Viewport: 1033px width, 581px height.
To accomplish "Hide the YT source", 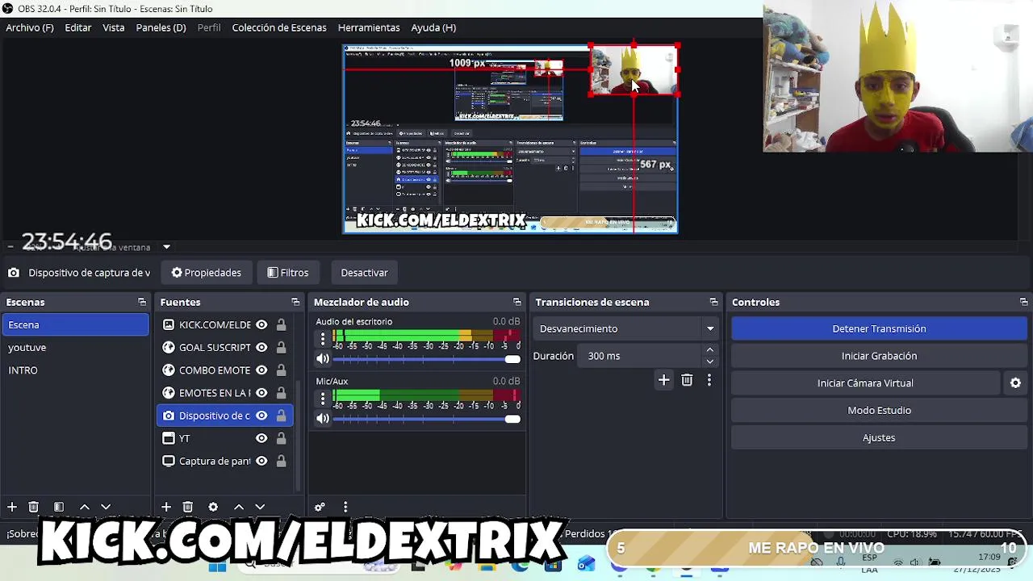I will pos(261,438).
